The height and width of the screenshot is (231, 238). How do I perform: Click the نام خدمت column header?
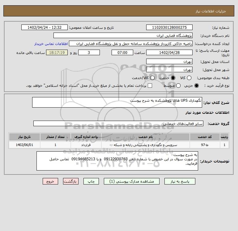(145, 137)
